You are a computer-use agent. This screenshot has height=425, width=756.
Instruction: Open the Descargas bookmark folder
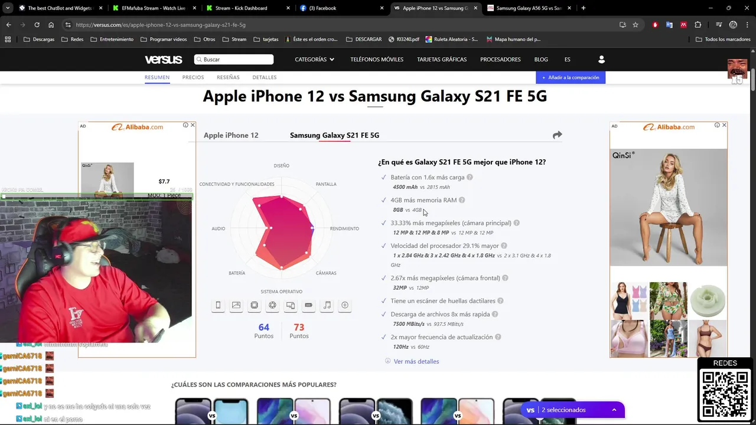pyautogui.click(x=39, y=39)
